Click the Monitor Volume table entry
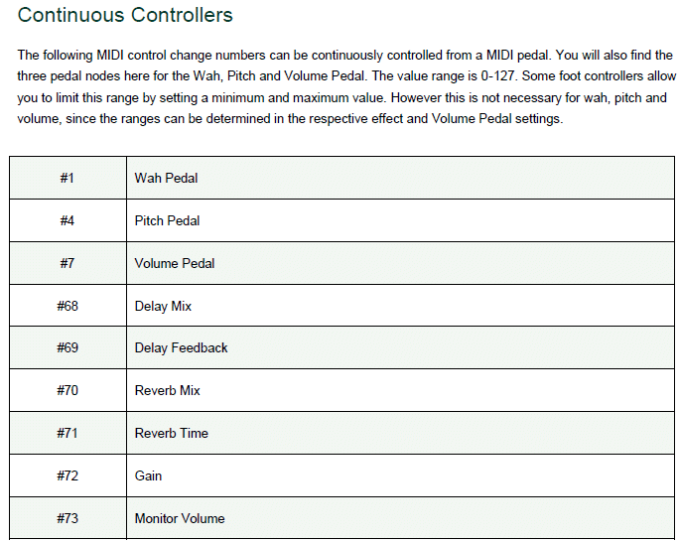The height and width of the screenshot is (542, 680). click(180, 518)
